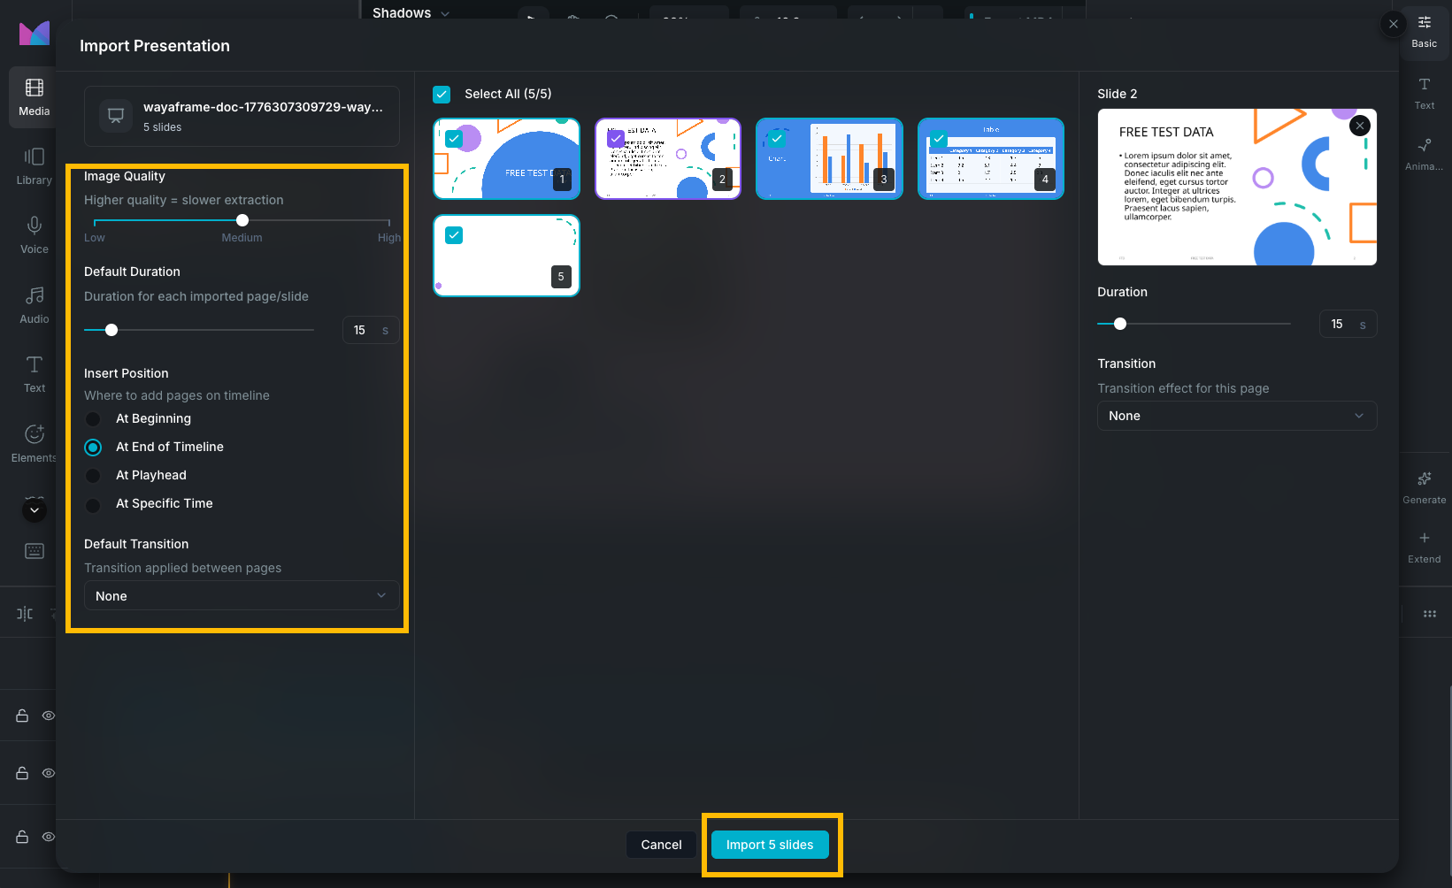This screenshot has width=1452, height=888.
Task: Open the Audio panel
Action: [34, 303]
